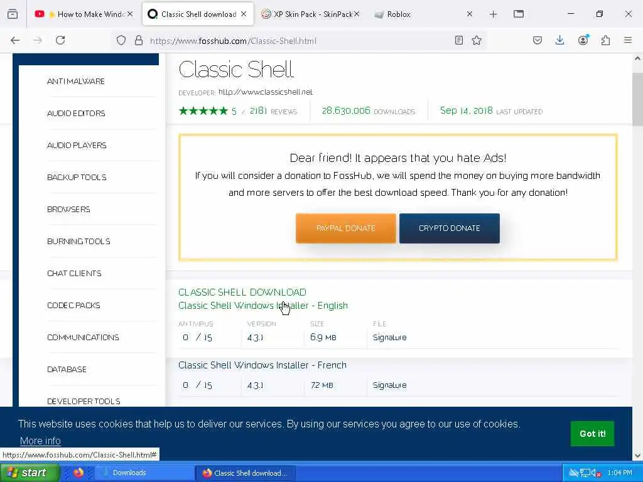
Task: Switch to Roblox tab
Action: coord(423,14)
